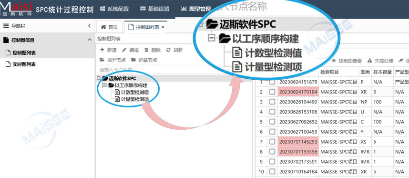Collapse the navigation sidebar with left chevron
The width and height of the screenshot is (409, 178).
click(89, 26)
